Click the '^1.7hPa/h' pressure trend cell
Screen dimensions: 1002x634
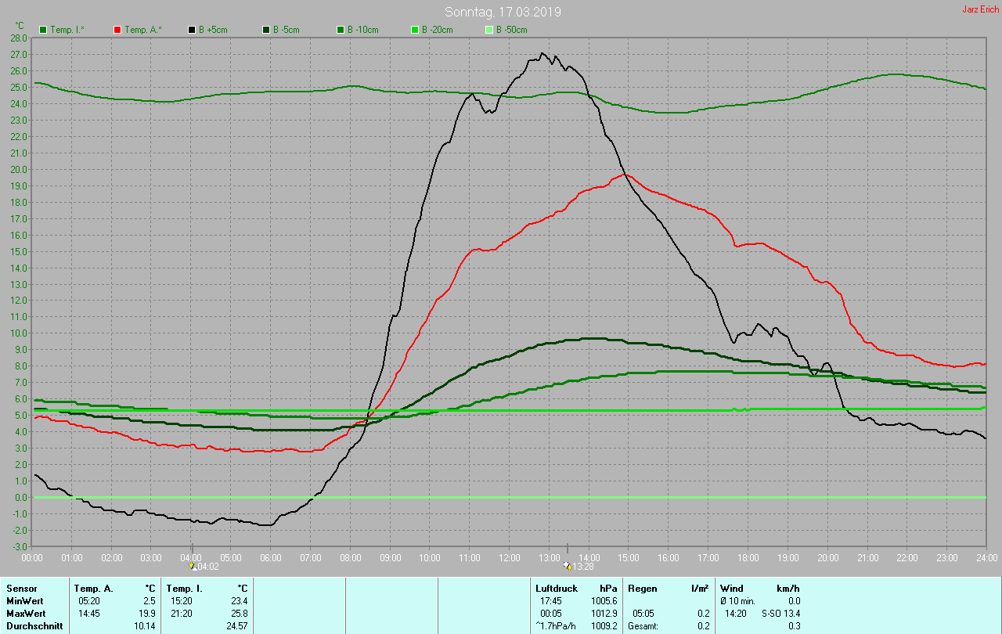click(557, 625)
